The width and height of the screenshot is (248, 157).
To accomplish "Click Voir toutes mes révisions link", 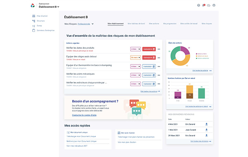I will [x=199, y=141].
